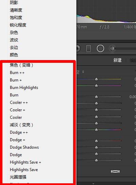Click the histogram graph area

tap(106, 12)
